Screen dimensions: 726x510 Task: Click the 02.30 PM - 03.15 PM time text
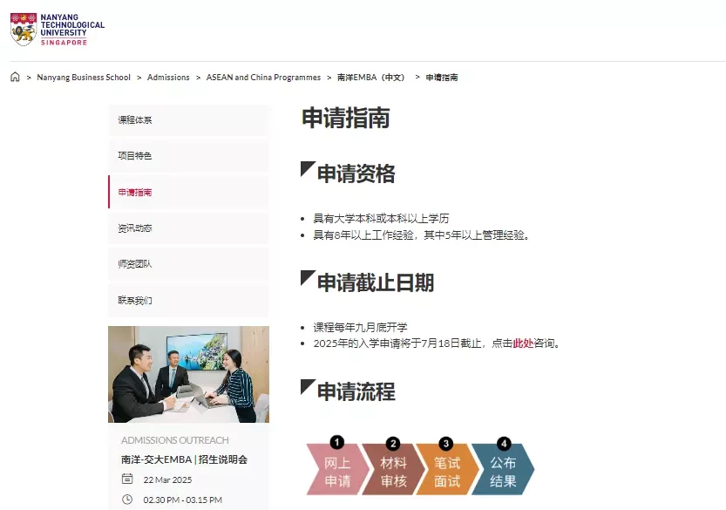click(x=183, y=500)
